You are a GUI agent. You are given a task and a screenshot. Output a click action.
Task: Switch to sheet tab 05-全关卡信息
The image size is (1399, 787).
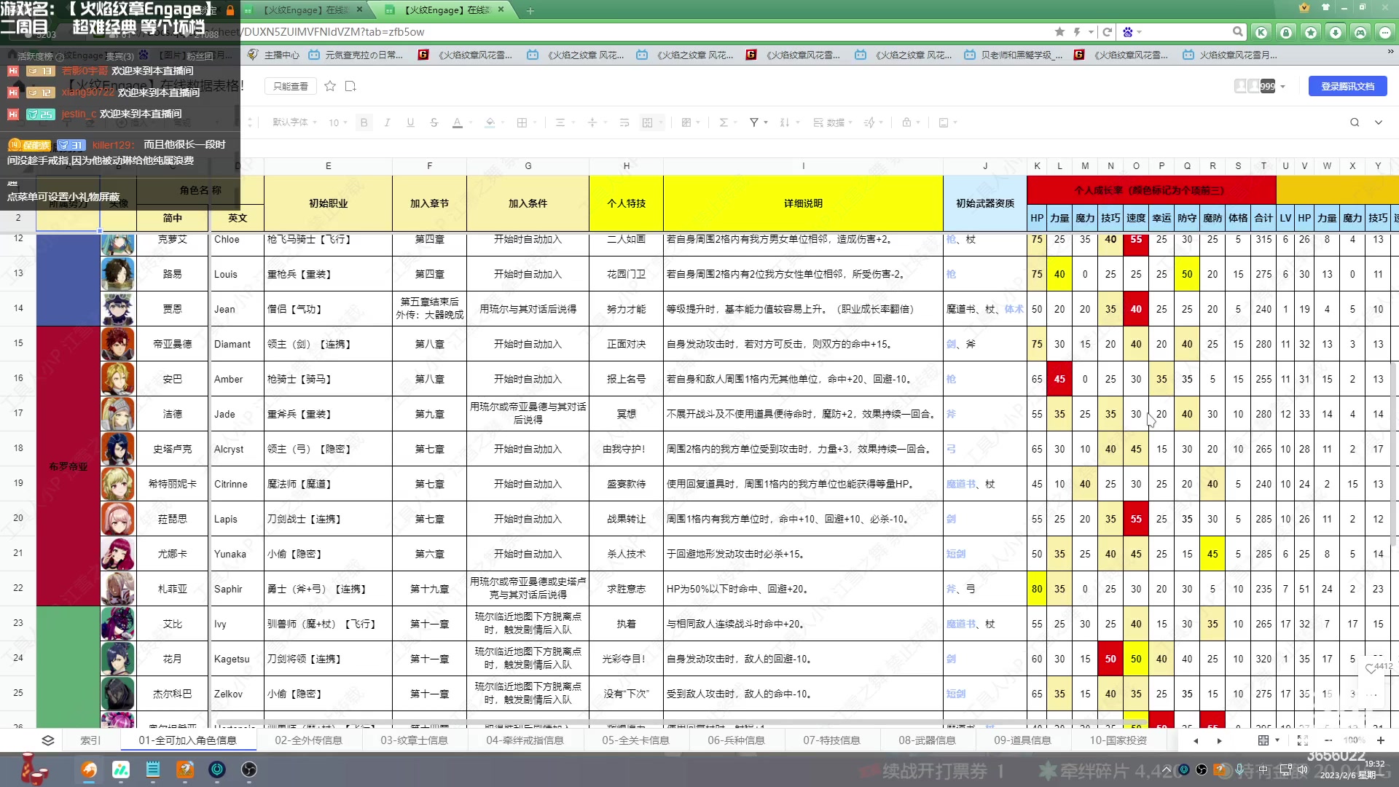pos(635,740)
